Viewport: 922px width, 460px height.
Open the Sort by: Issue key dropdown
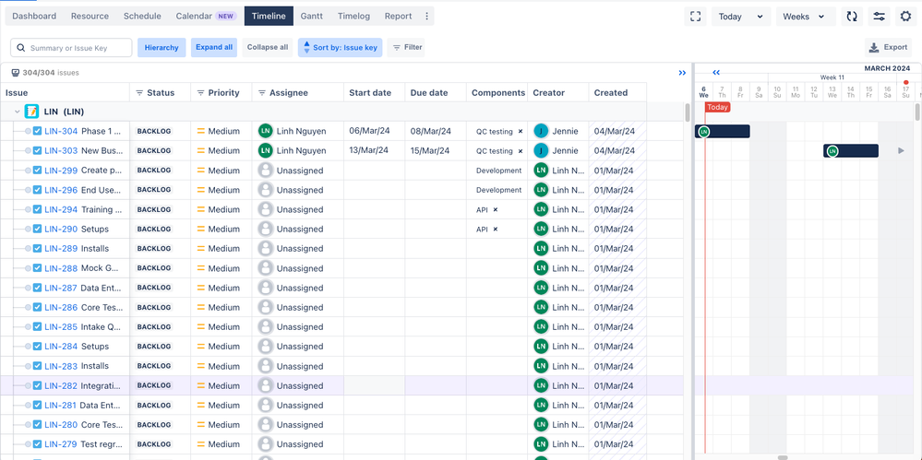(340, 48)
